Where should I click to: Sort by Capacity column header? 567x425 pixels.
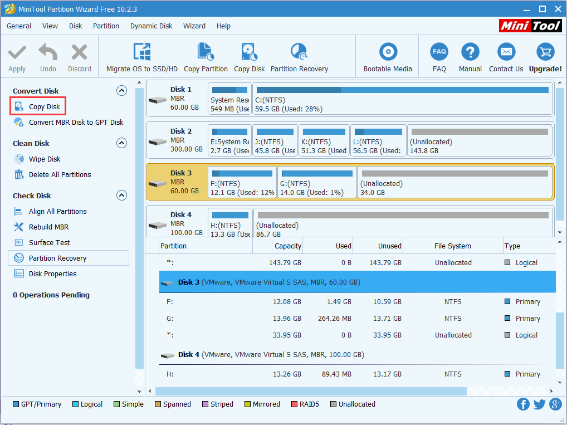(x=278, y=246)
